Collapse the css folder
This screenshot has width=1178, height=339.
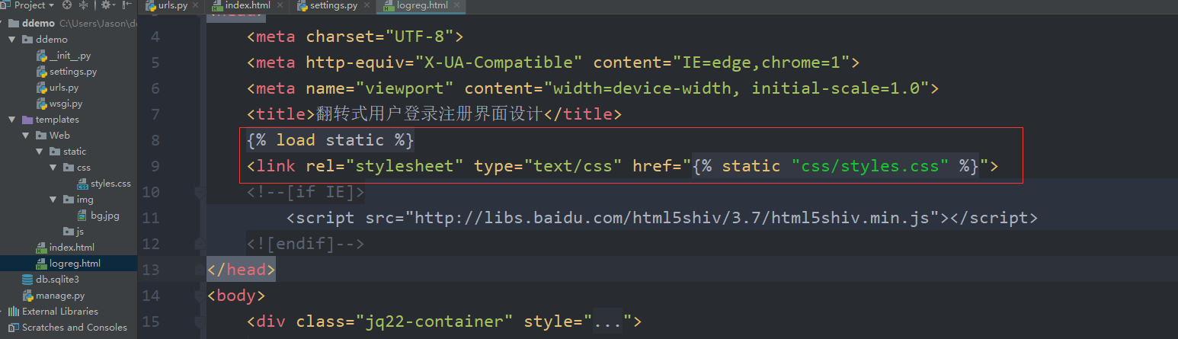point(53,168)
